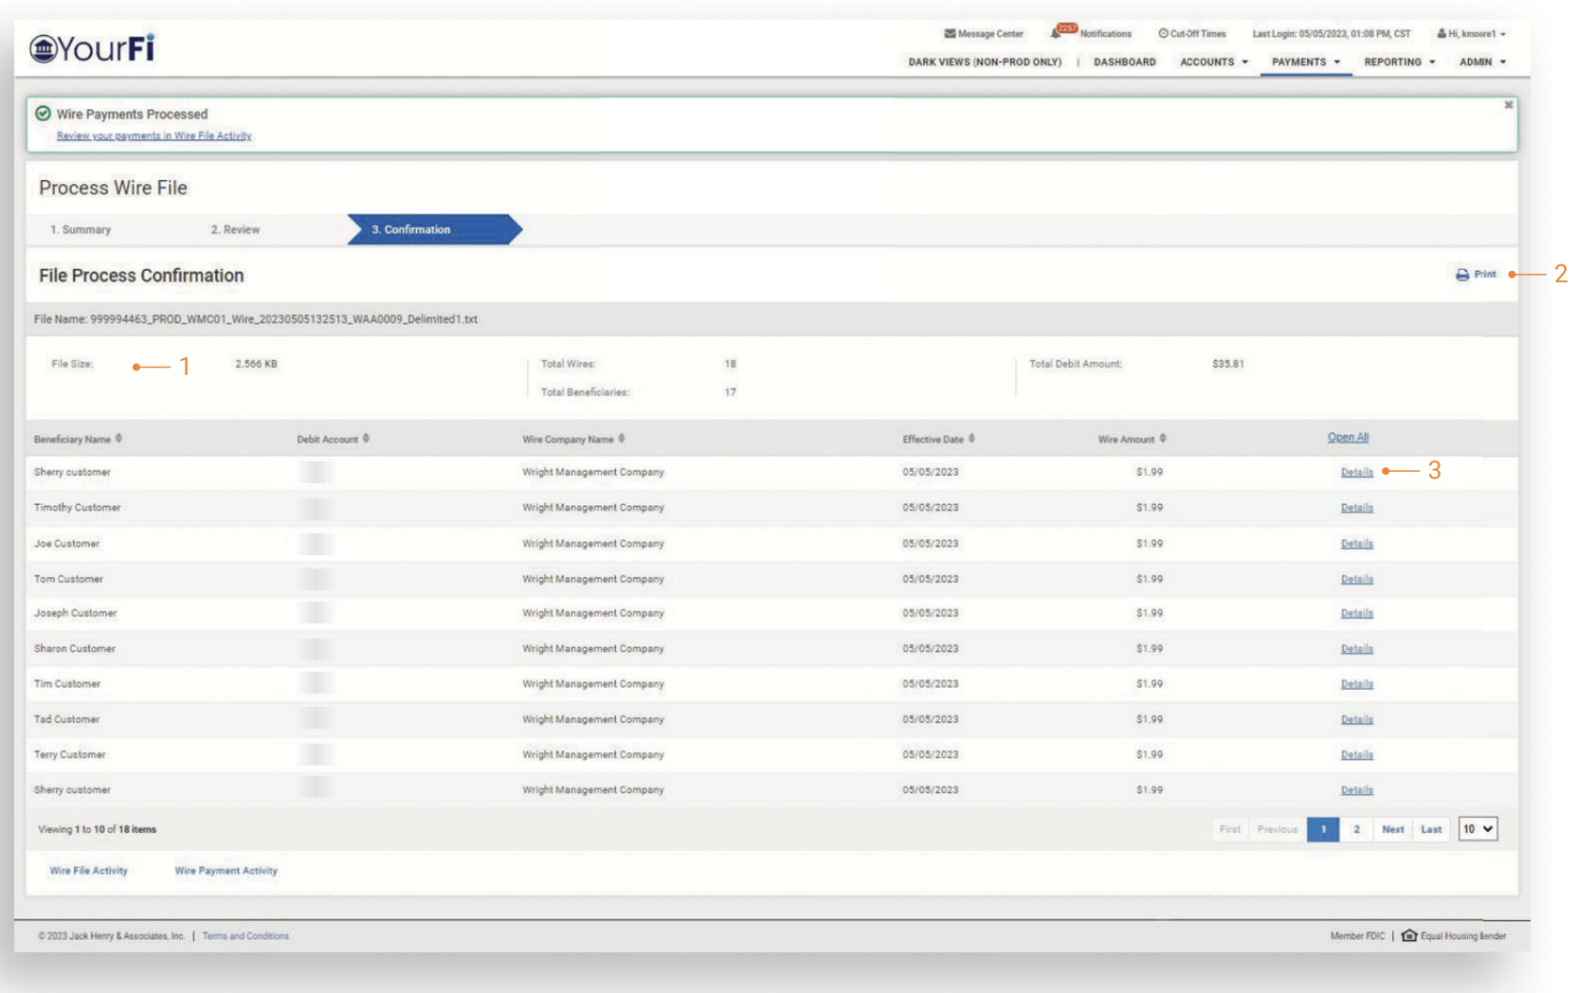View Cut-Off Times clock icon
The height and width of the screenshot is (993, 1577).
[x=1163, y=34]
